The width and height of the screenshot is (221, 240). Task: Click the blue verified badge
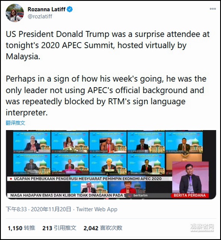(x=70, y=9)
